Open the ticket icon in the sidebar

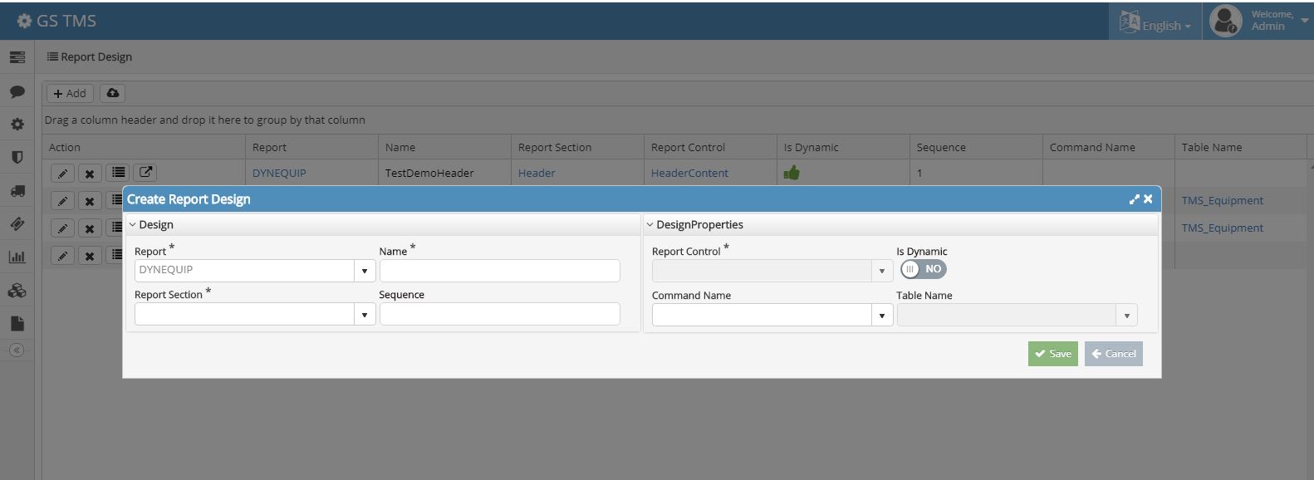point(17,223)
